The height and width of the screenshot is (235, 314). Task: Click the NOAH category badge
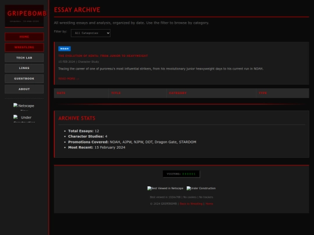pyautogui.click(x=65, y=49)
